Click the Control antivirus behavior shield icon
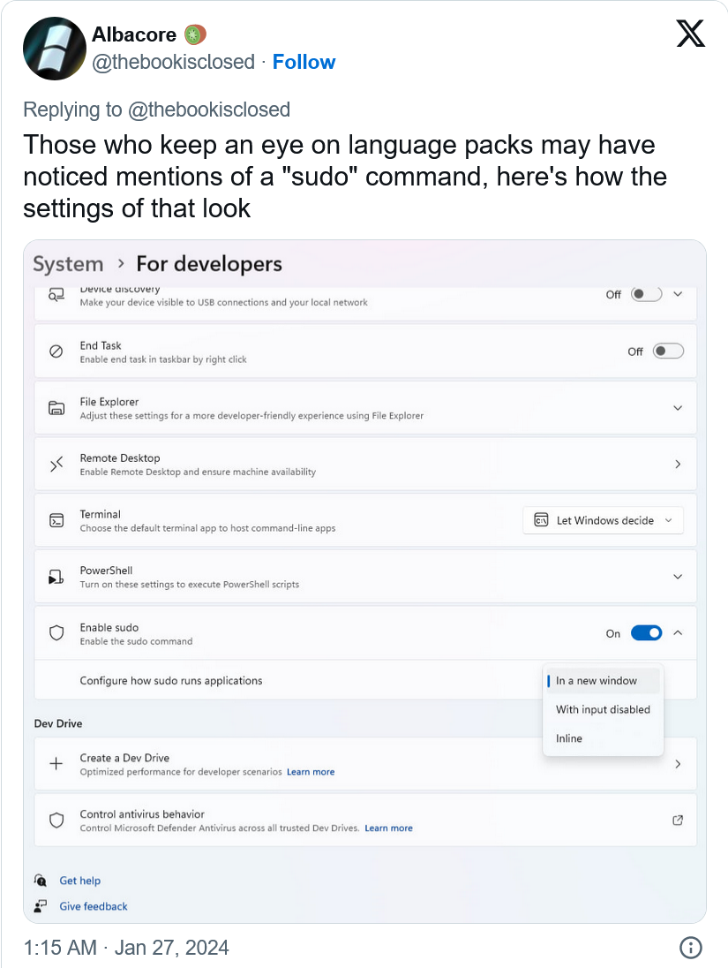The width and height of the screenshot is (728, 968). pos(56,821)
